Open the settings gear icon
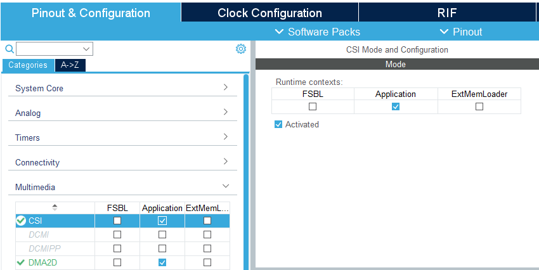This screenshot has height=270, width=539. [x=241, y=49]
